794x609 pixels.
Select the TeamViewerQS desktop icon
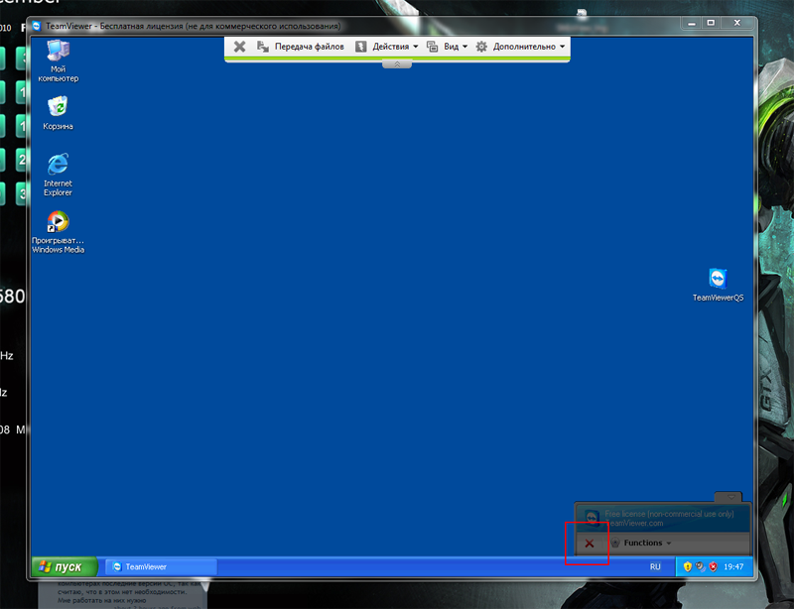[x=718, y=285]
